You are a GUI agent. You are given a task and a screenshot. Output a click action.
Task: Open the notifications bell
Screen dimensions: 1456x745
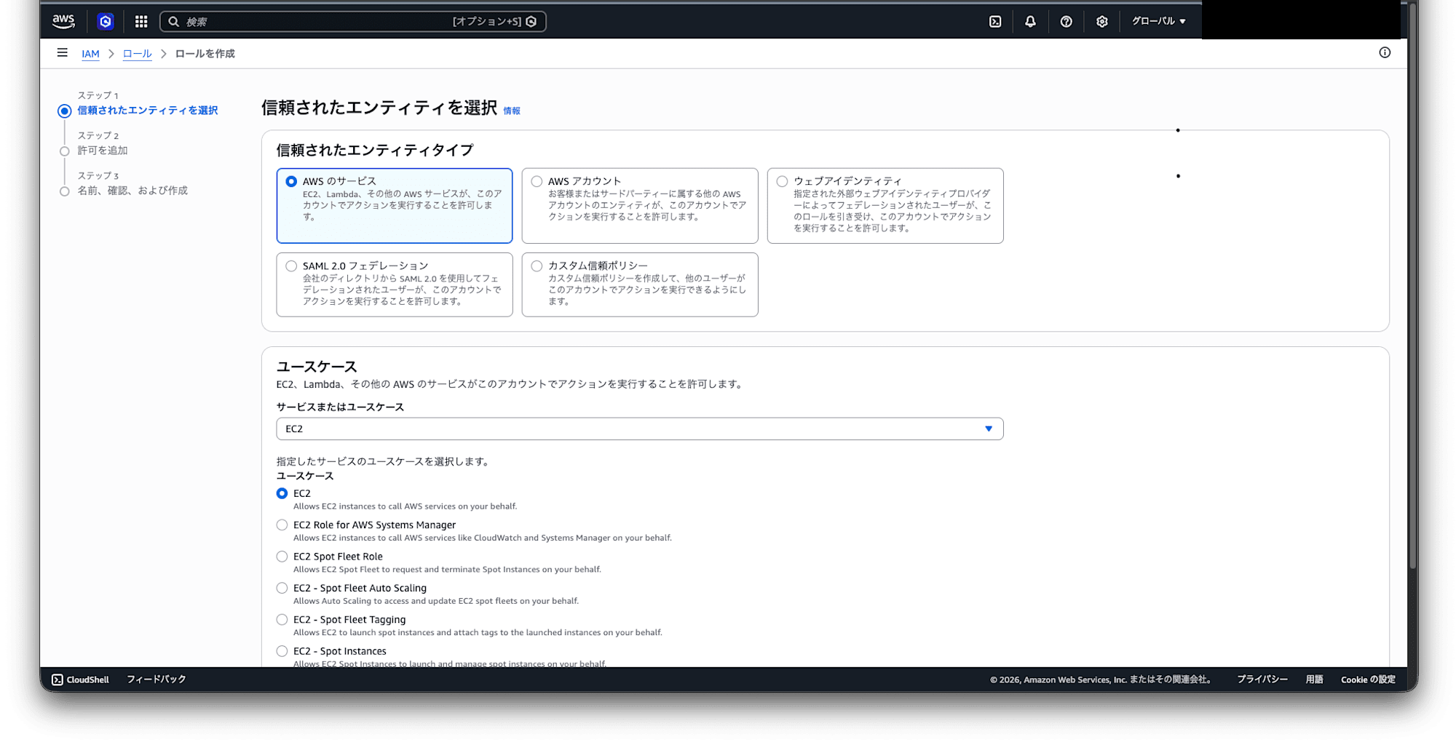click(x=1030, y=21)
